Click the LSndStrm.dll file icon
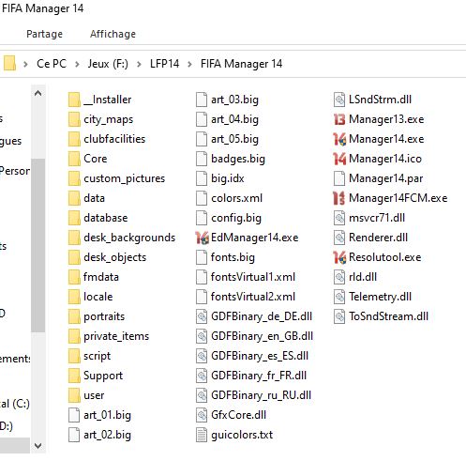This screenshot has height=461, width=466. pos(339,100)
